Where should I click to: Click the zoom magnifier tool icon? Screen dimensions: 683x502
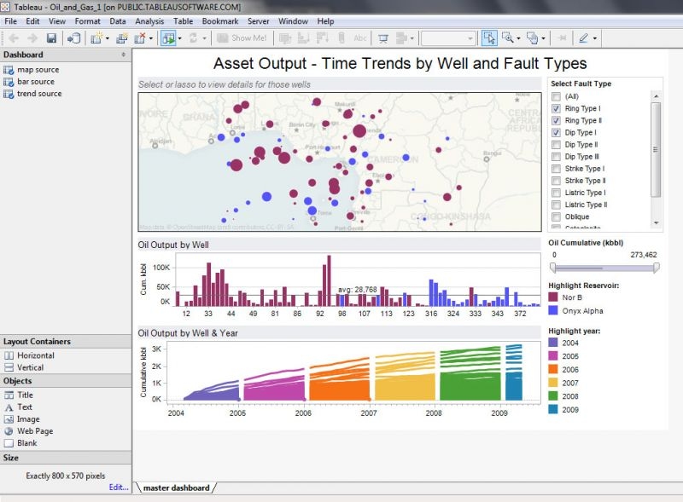tap(509, 38)
